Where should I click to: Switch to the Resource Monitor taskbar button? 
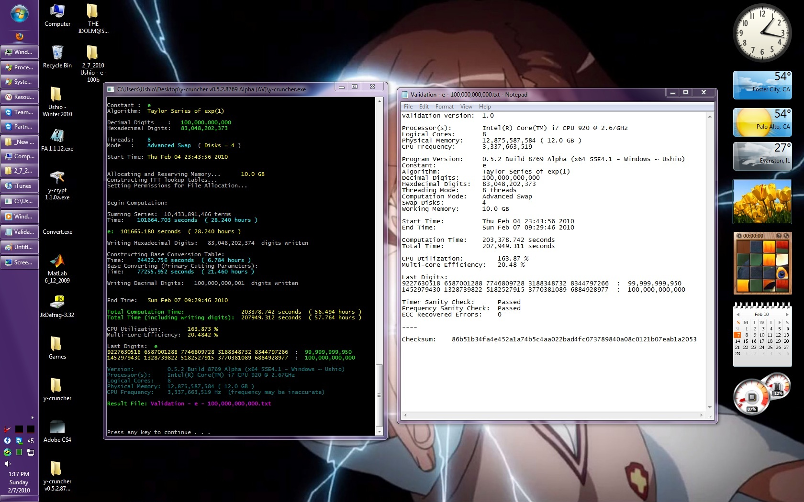[x=20, y=97]
